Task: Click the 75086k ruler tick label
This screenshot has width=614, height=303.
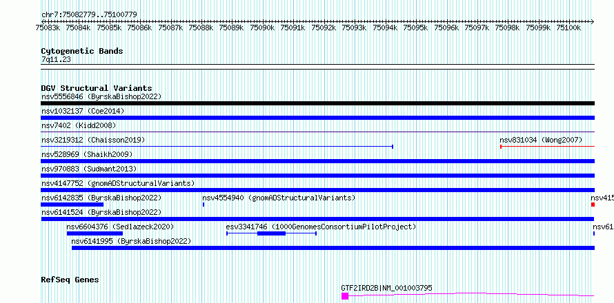Action: (x=140, y=28)
